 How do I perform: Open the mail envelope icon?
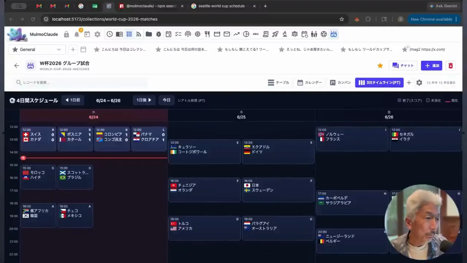click(227, 34)
